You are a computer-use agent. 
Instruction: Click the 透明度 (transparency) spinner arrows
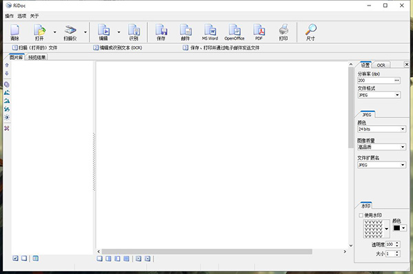(x=397, y=244)
